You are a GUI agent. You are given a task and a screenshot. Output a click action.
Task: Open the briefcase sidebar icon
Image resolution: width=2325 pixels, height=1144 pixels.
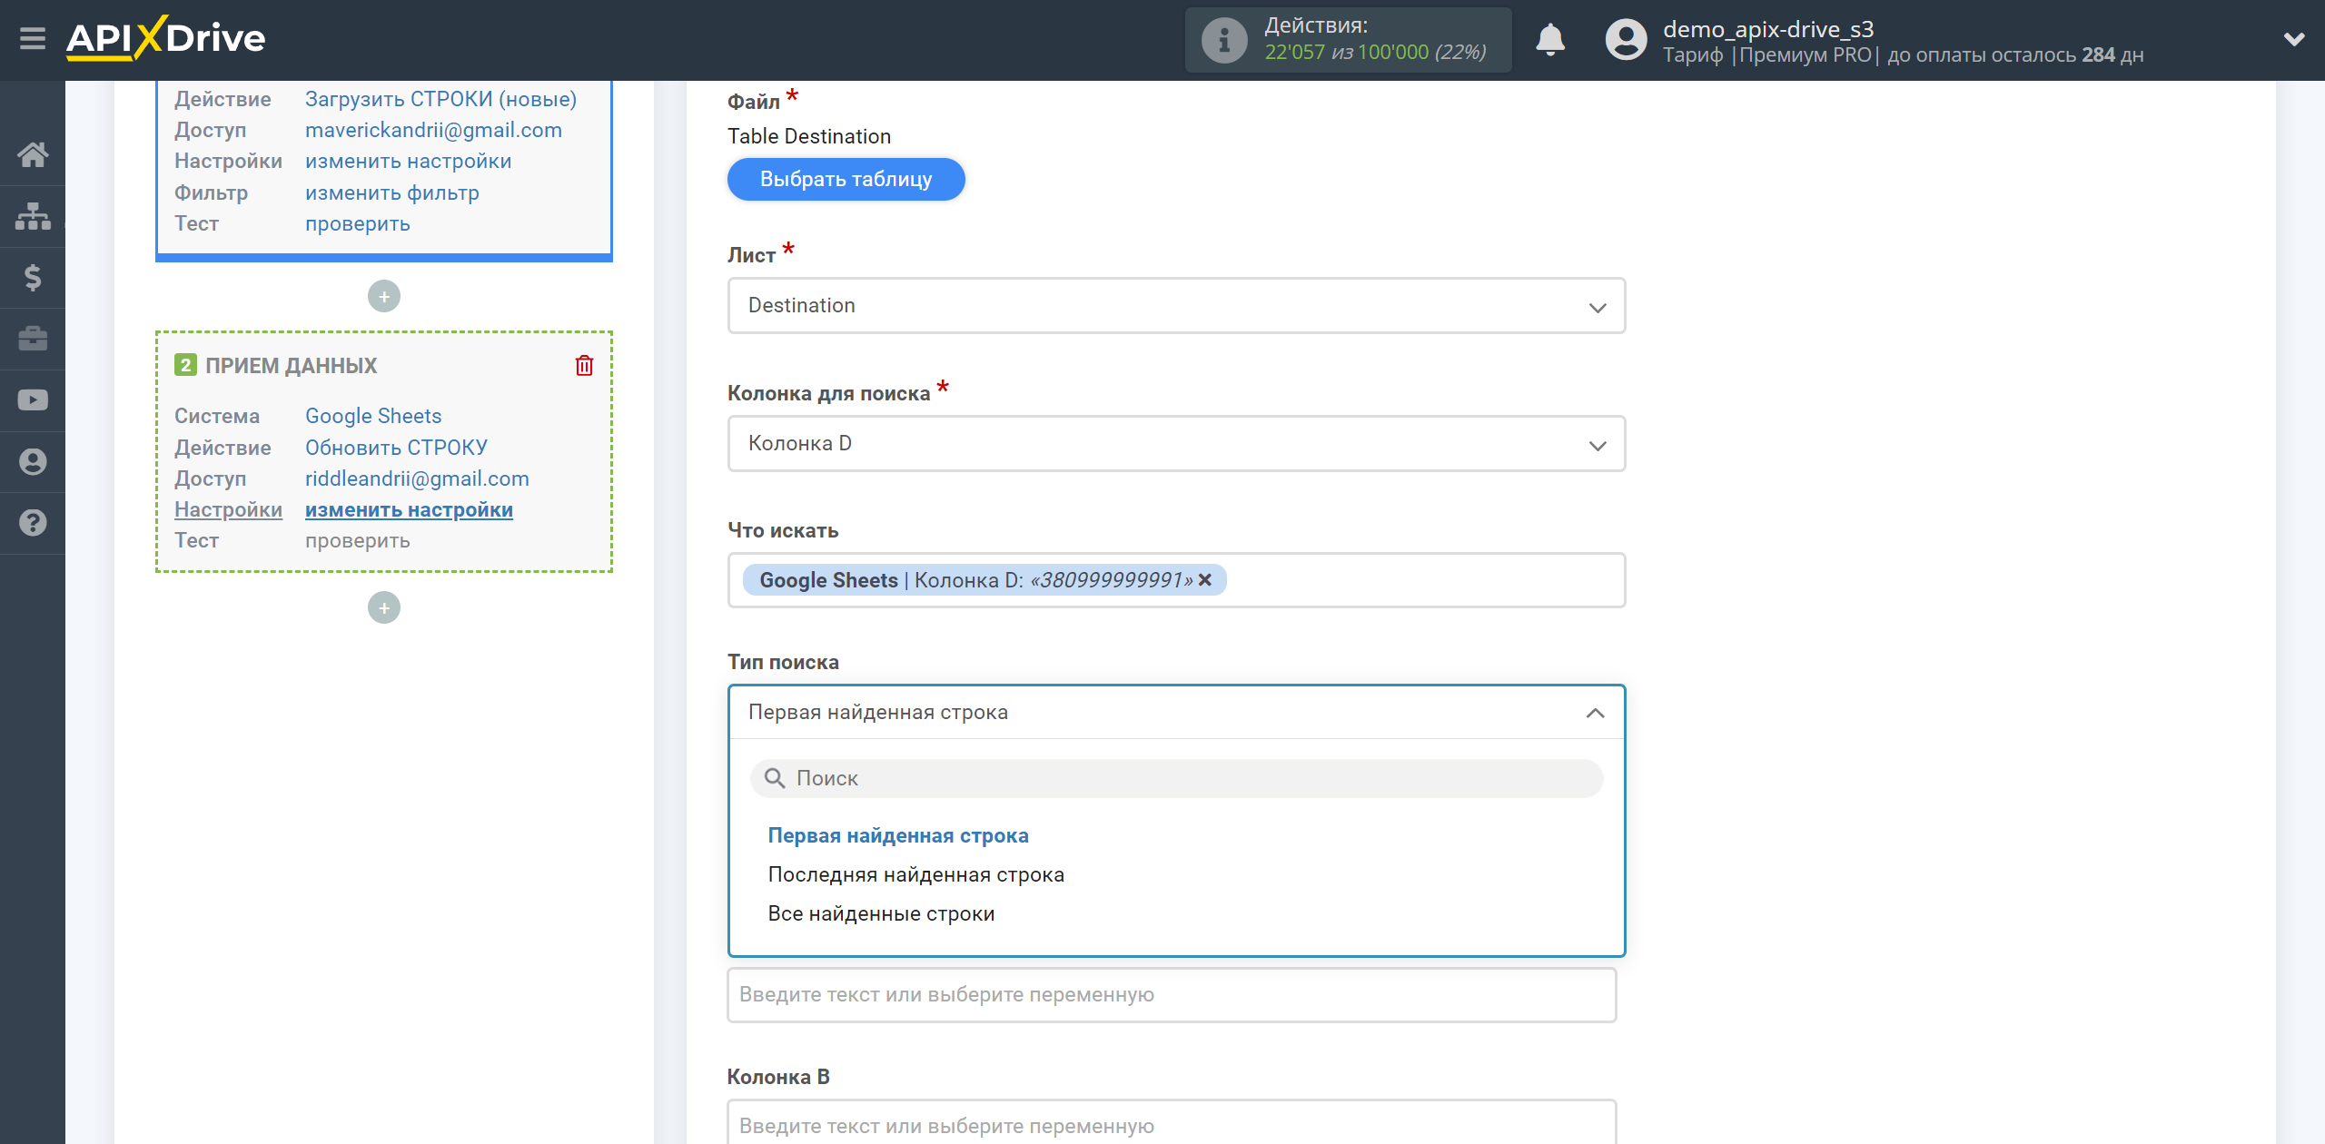click(33, 339)
